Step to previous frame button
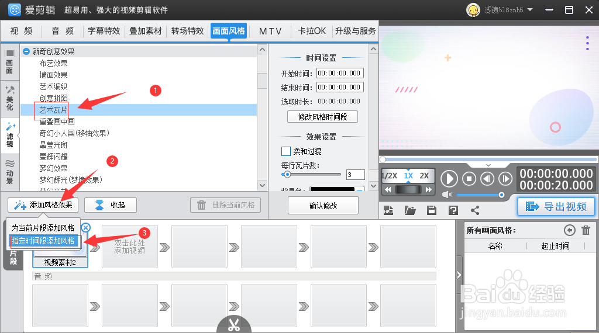Viewport: 599px width, 333px height. (487, 179)
